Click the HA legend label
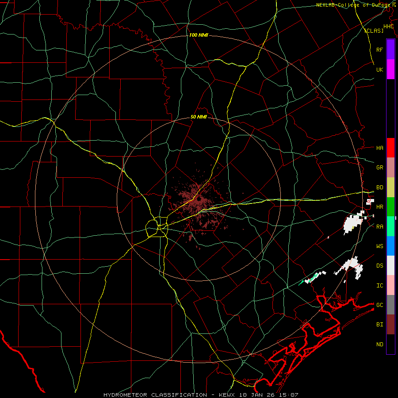 pyautogui.click(x=380, y=148)
